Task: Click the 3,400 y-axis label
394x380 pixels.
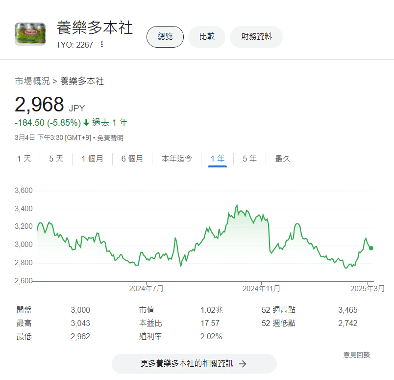Action: click(24, 209)
